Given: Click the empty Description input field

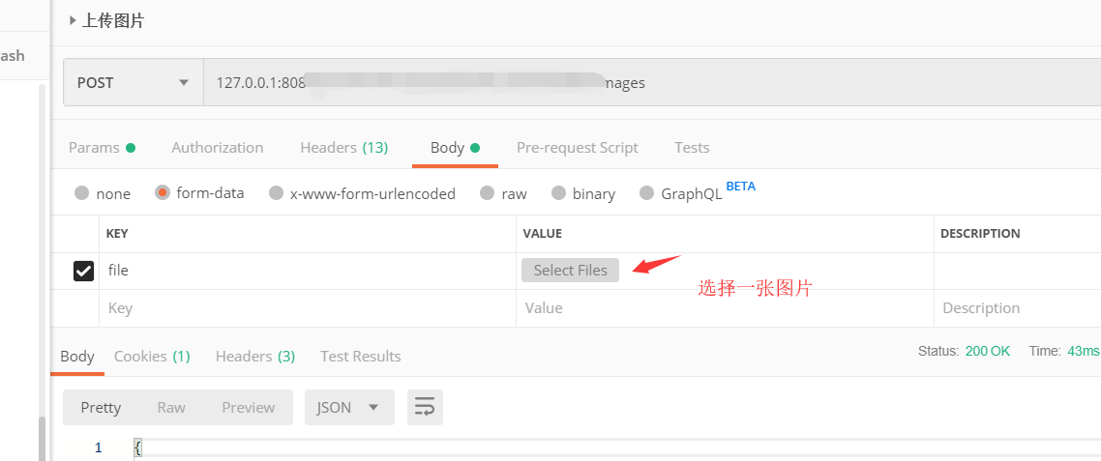Looking at the screenshot, I should pos(1018,308).
